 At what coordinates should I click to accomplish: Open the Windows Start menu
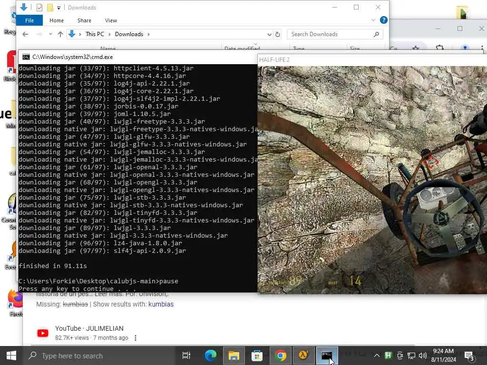11,355
